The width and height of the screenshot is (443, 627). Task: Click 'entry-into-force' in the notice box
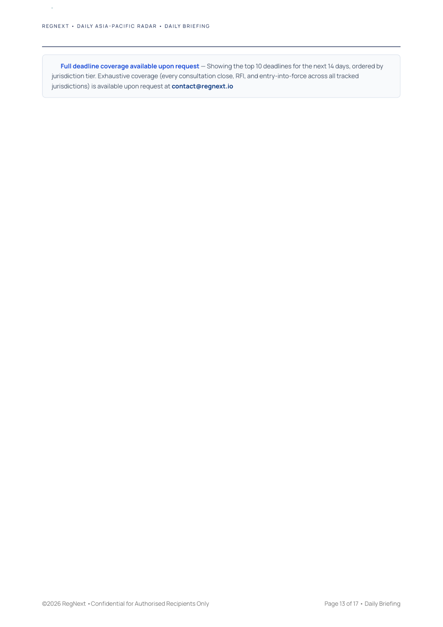pyautogui.click(x=283, y=76)
